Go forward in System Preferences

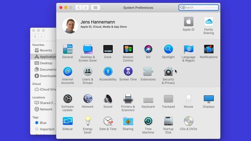85,7
